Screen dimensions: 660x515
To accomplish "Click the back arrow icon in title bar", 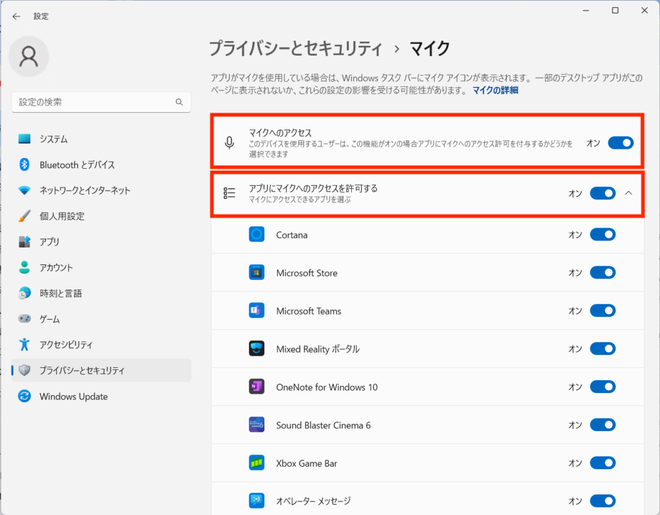I will coord(16,17).
